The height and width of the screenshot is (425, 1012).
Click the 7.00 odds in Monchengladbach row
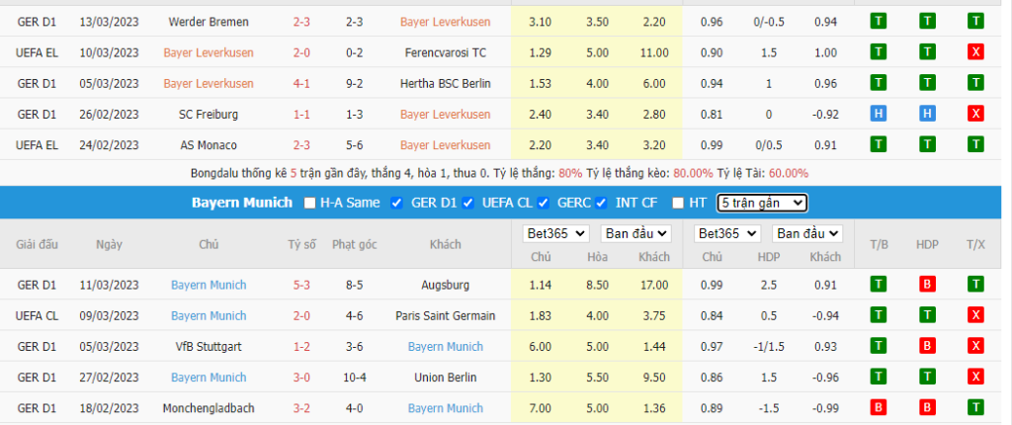coord(541,408)
